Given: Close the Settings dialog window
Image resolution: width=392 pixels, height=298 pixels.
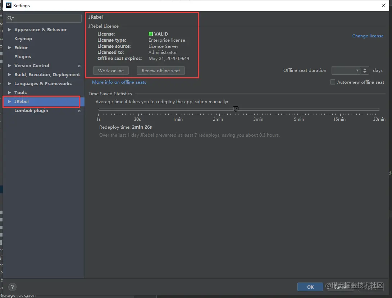Looking at the screenshot, I should click(x=383, y=5).
